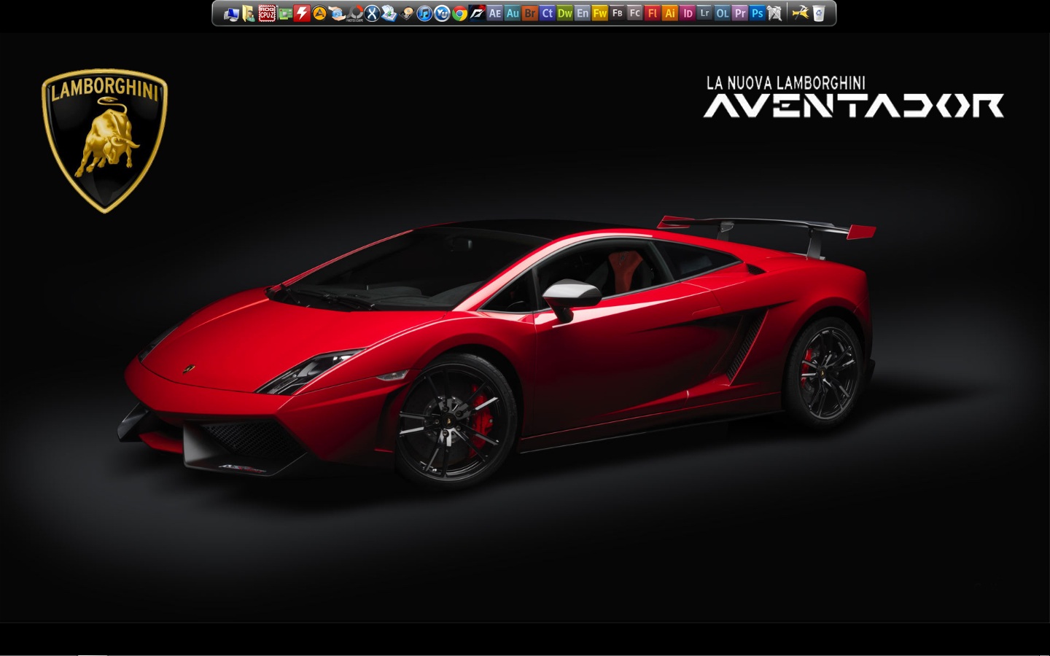Launch Adobe Illustrator (Ai)
The width and height of the screenshot is (1050, 656).
[x=669, y=13]
